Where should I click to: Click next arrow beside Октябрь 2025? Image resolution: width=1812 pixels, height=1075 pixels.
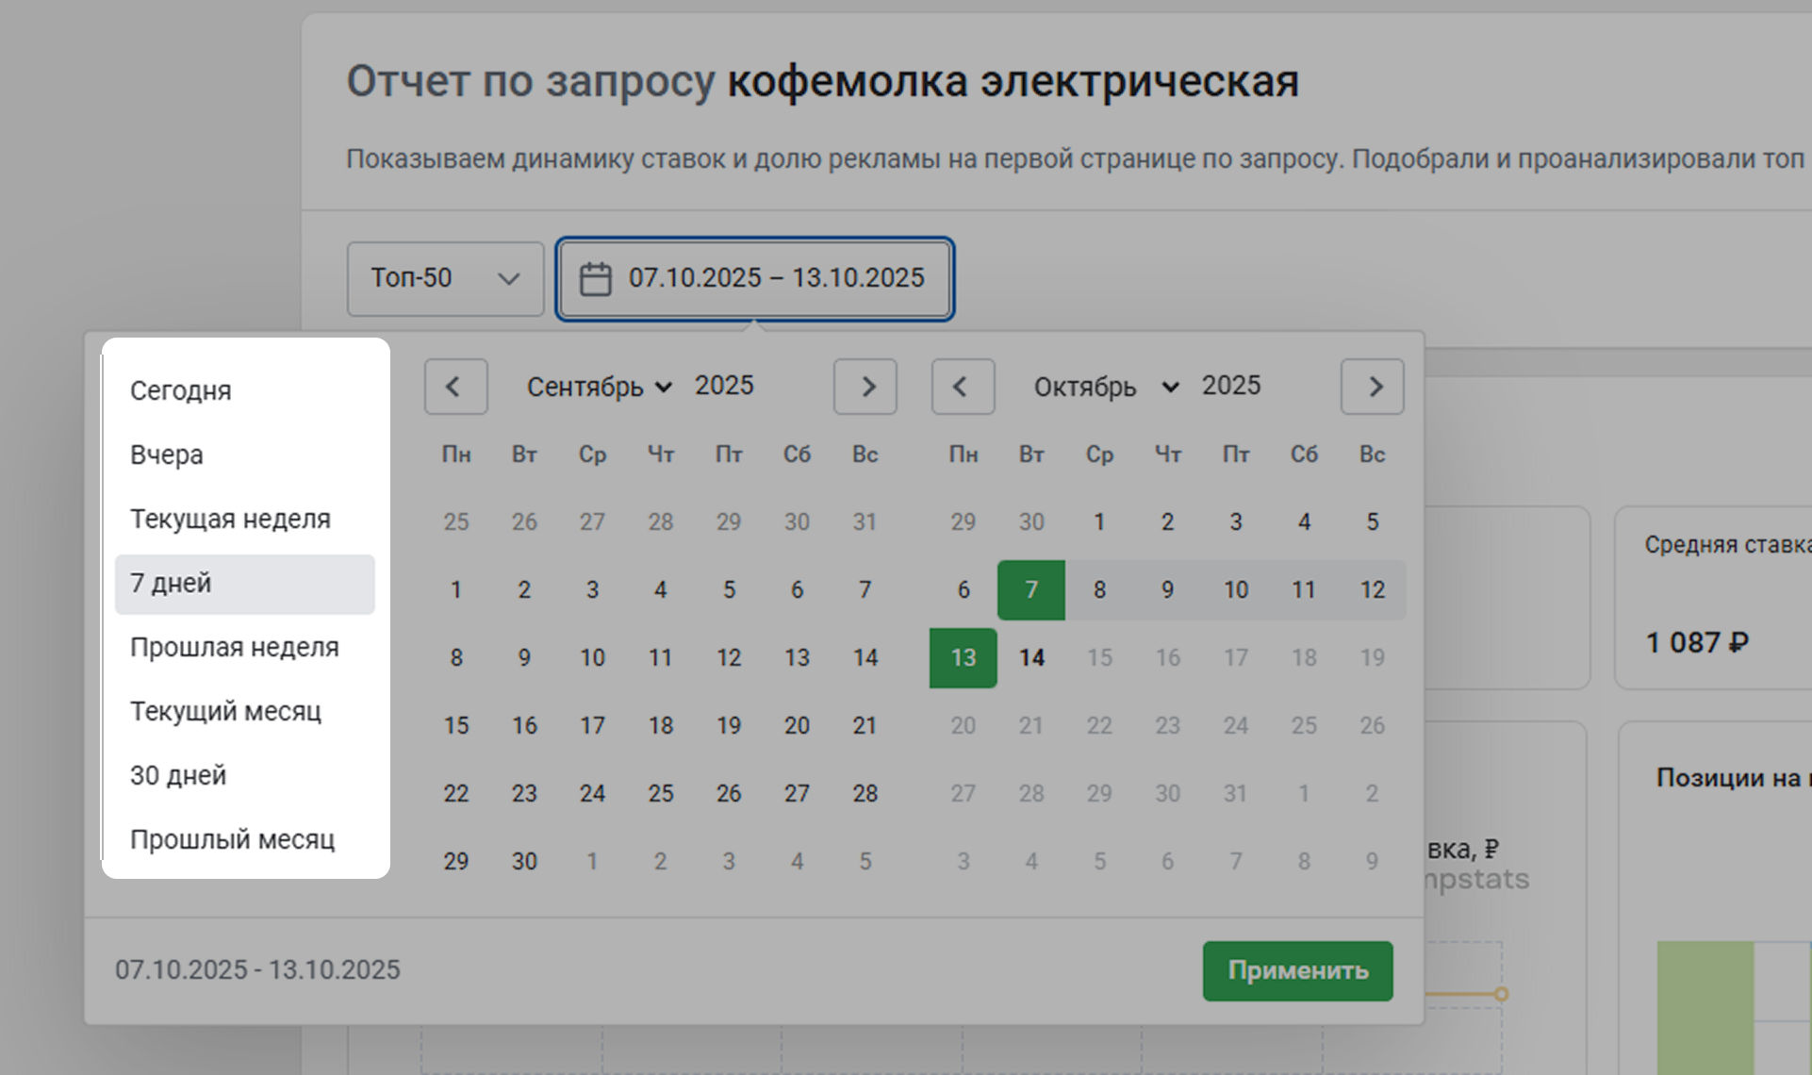(x=1372, y=387)
